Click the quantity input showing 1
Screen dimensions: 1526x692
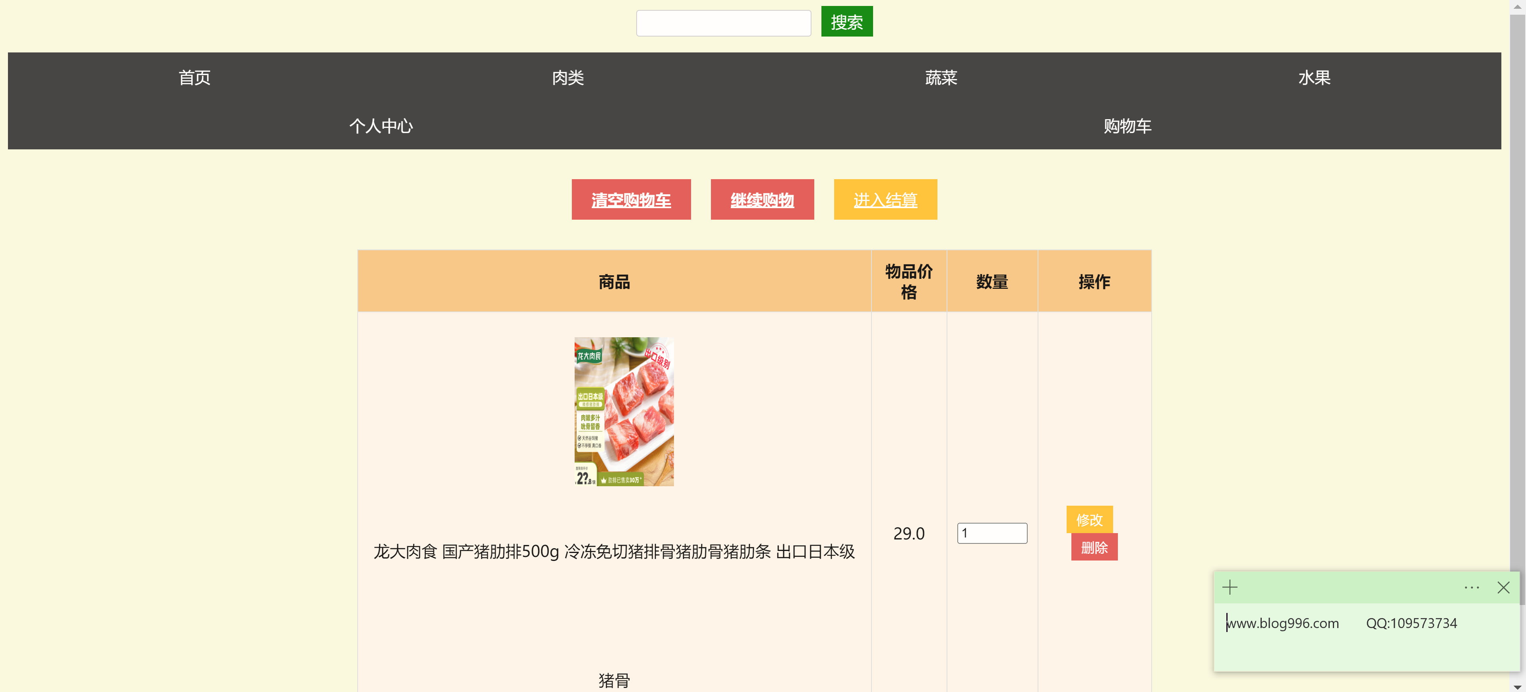[992, 533]
